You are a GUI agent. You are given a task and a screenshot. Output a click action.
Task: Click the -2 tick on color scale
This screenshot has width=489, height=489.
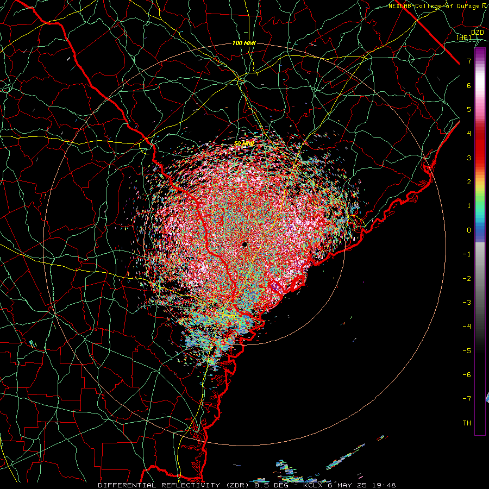[x=467, y=279]
